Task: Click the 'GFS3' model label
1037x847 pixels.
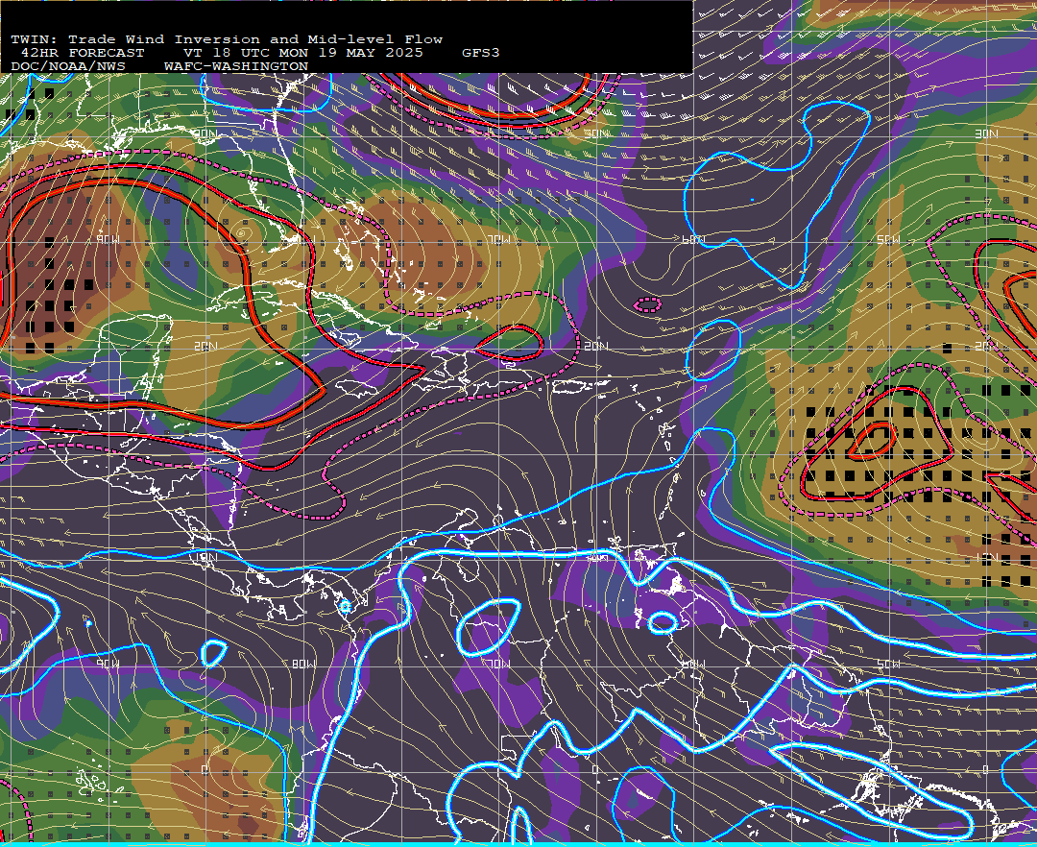Action: (481, 53)
